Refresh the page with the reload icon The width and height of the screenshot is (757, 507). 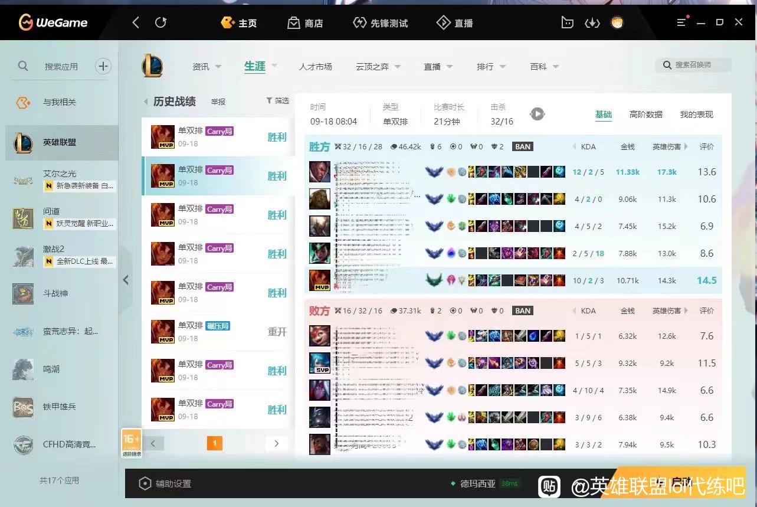click(x=160, y=23)
